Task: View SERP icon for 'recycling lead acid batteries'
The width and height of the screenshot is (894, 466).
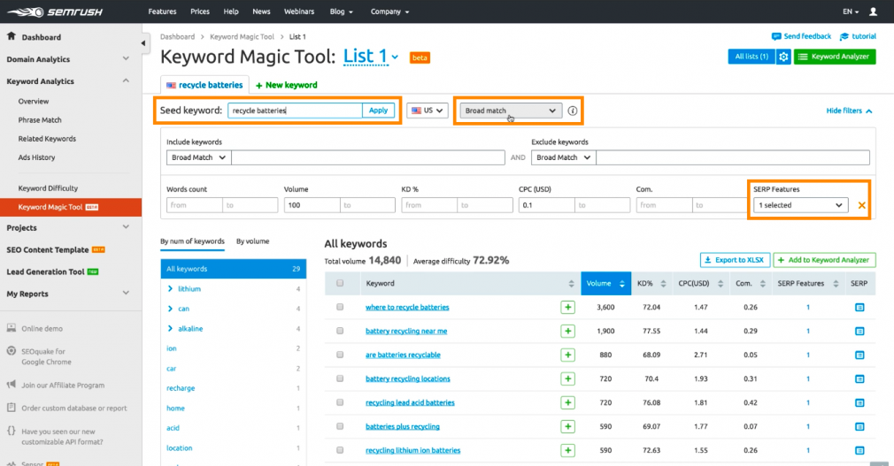Action: (859, 402)
